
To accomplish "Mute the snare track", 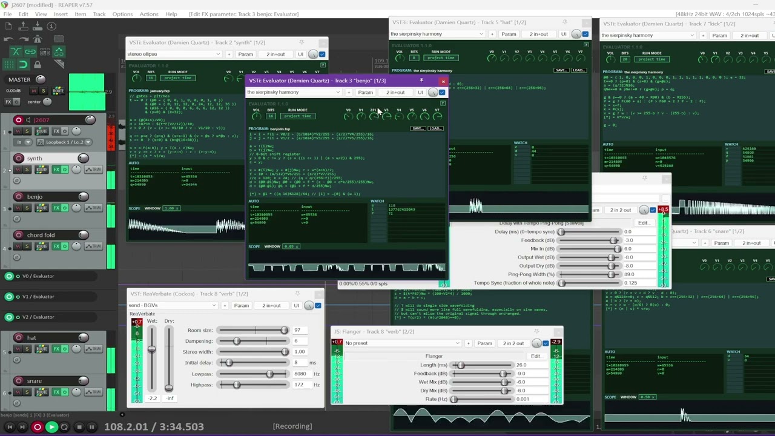I will pos(18,392).
